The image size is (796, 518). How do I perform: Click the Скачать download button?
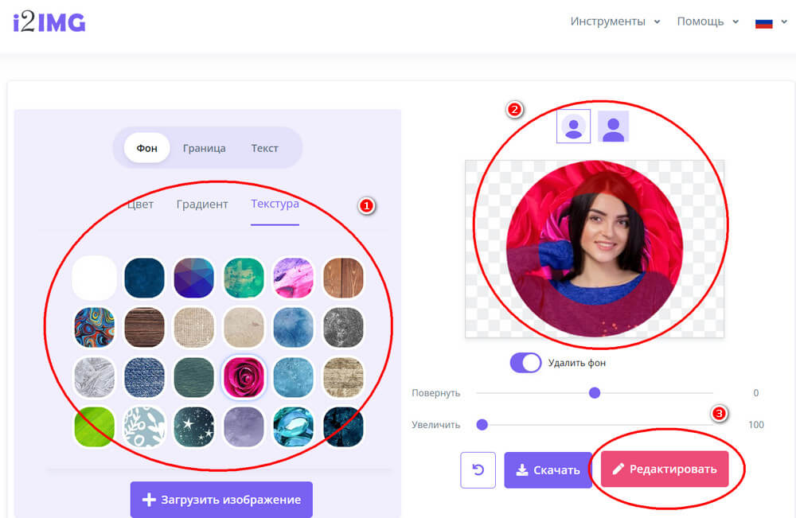[548, 469]
